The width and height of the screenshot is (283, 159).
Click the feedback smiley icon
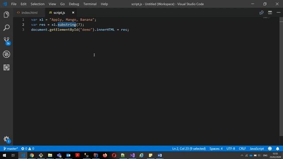(x=270, y=149)
